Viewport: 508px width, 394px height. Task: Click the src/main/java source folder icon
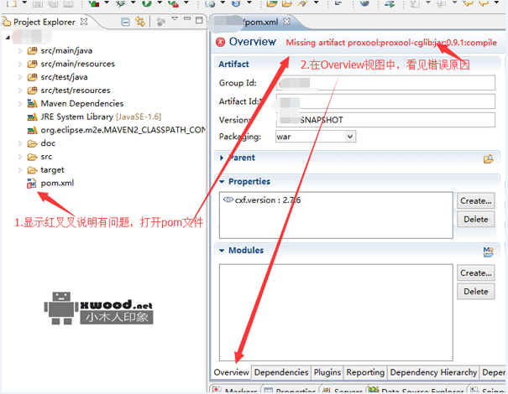(32, 50)
